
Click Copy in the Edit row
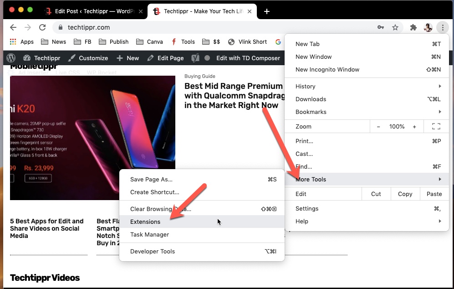pos(405,194)
